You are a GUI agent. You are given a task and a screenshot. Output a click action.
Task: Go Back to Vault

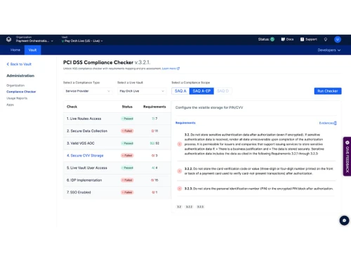click(19, 64)
